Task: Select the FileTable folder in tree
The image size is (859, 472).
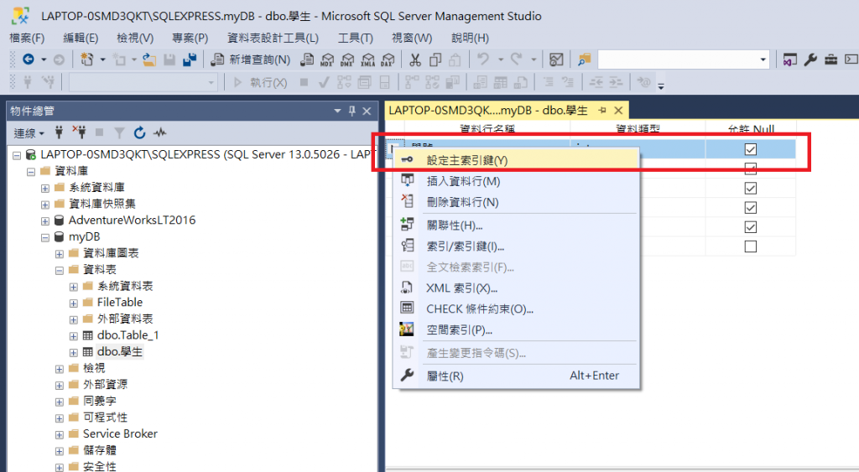Action: click(119, 303)
